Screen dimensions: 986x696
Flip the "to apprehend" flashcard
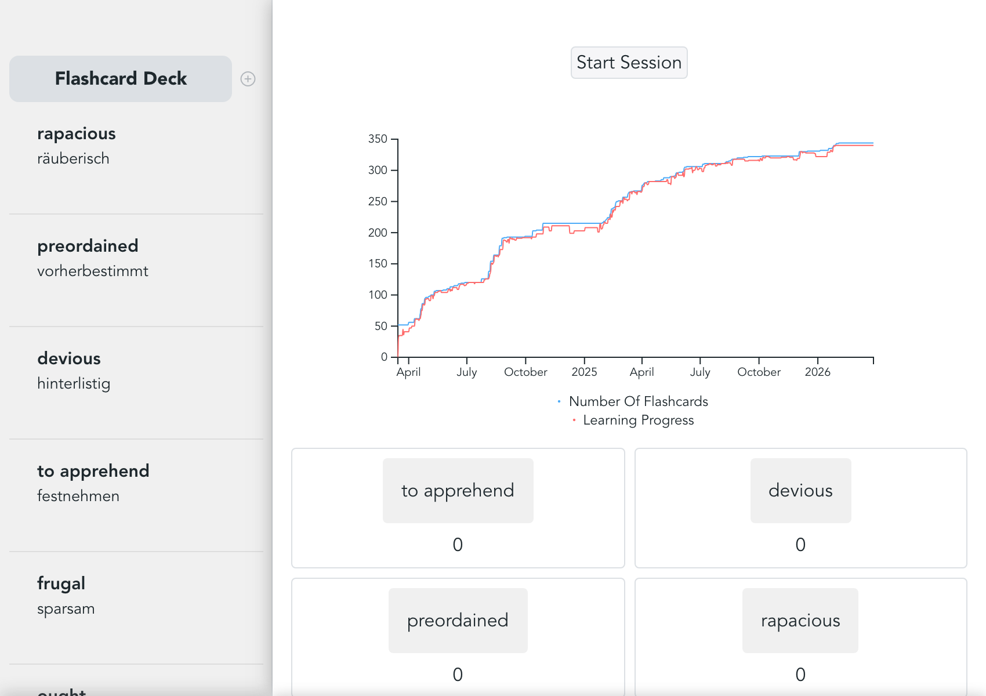[458, 490]
